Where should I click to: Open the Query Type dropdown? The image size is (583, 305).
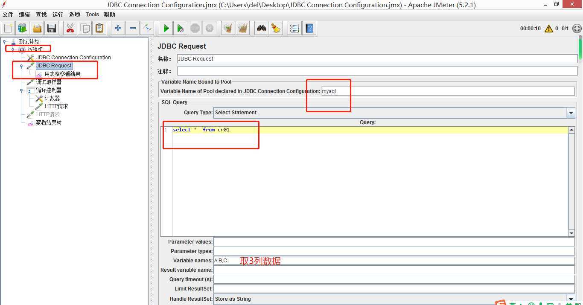click(571, 113)
